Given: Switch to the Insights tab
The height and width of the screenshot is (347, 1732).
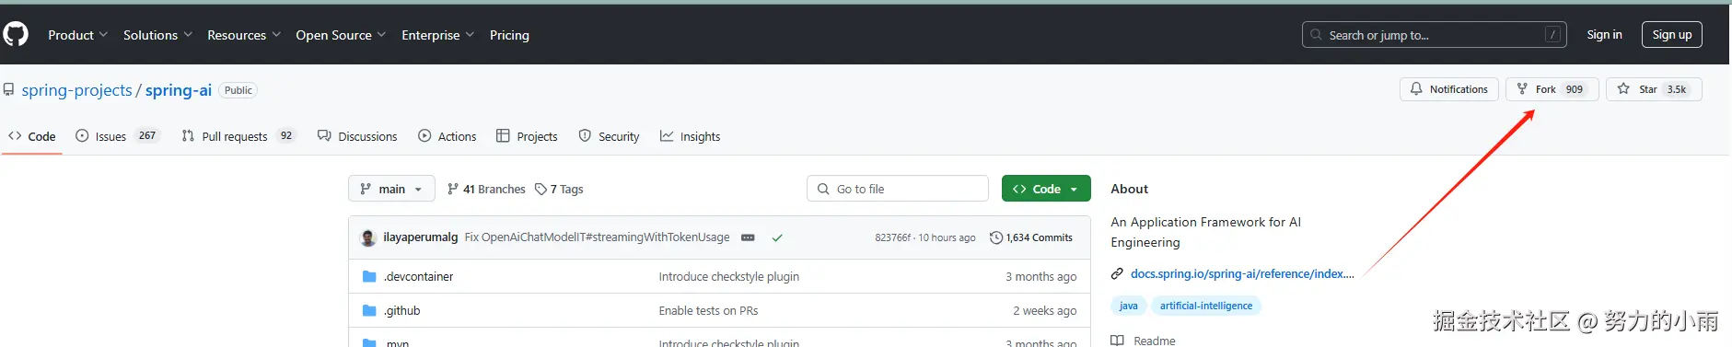Looking at the screenshot, I should 690,136.
